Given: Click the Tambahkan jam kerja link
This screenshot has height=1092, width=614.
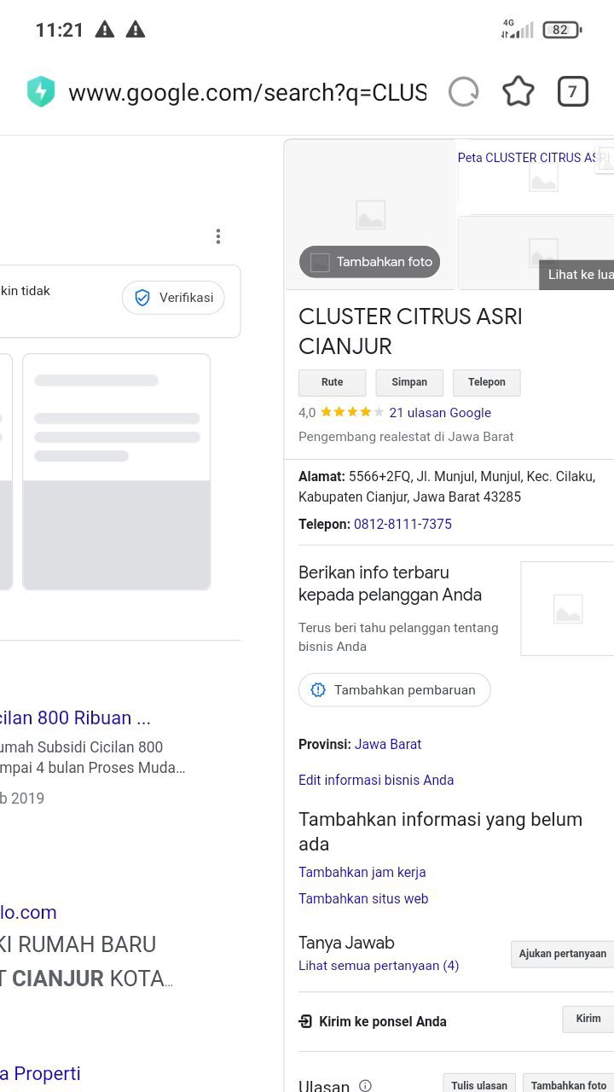Looking at the screenshot, I should click(362, 872).
